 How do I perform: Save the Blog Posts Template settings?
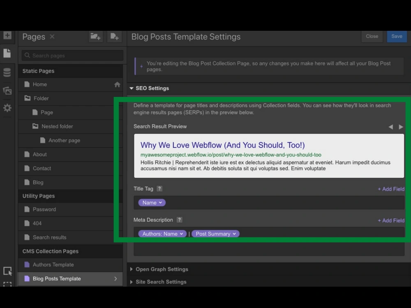[397, 37]
